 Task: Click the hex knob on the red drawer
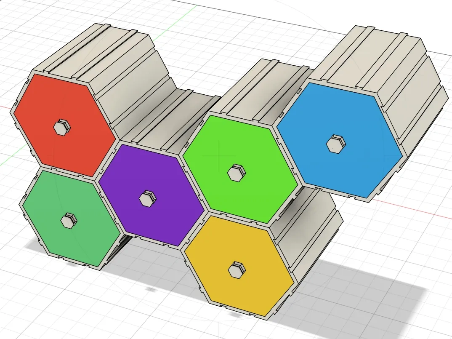pos(62,128)
